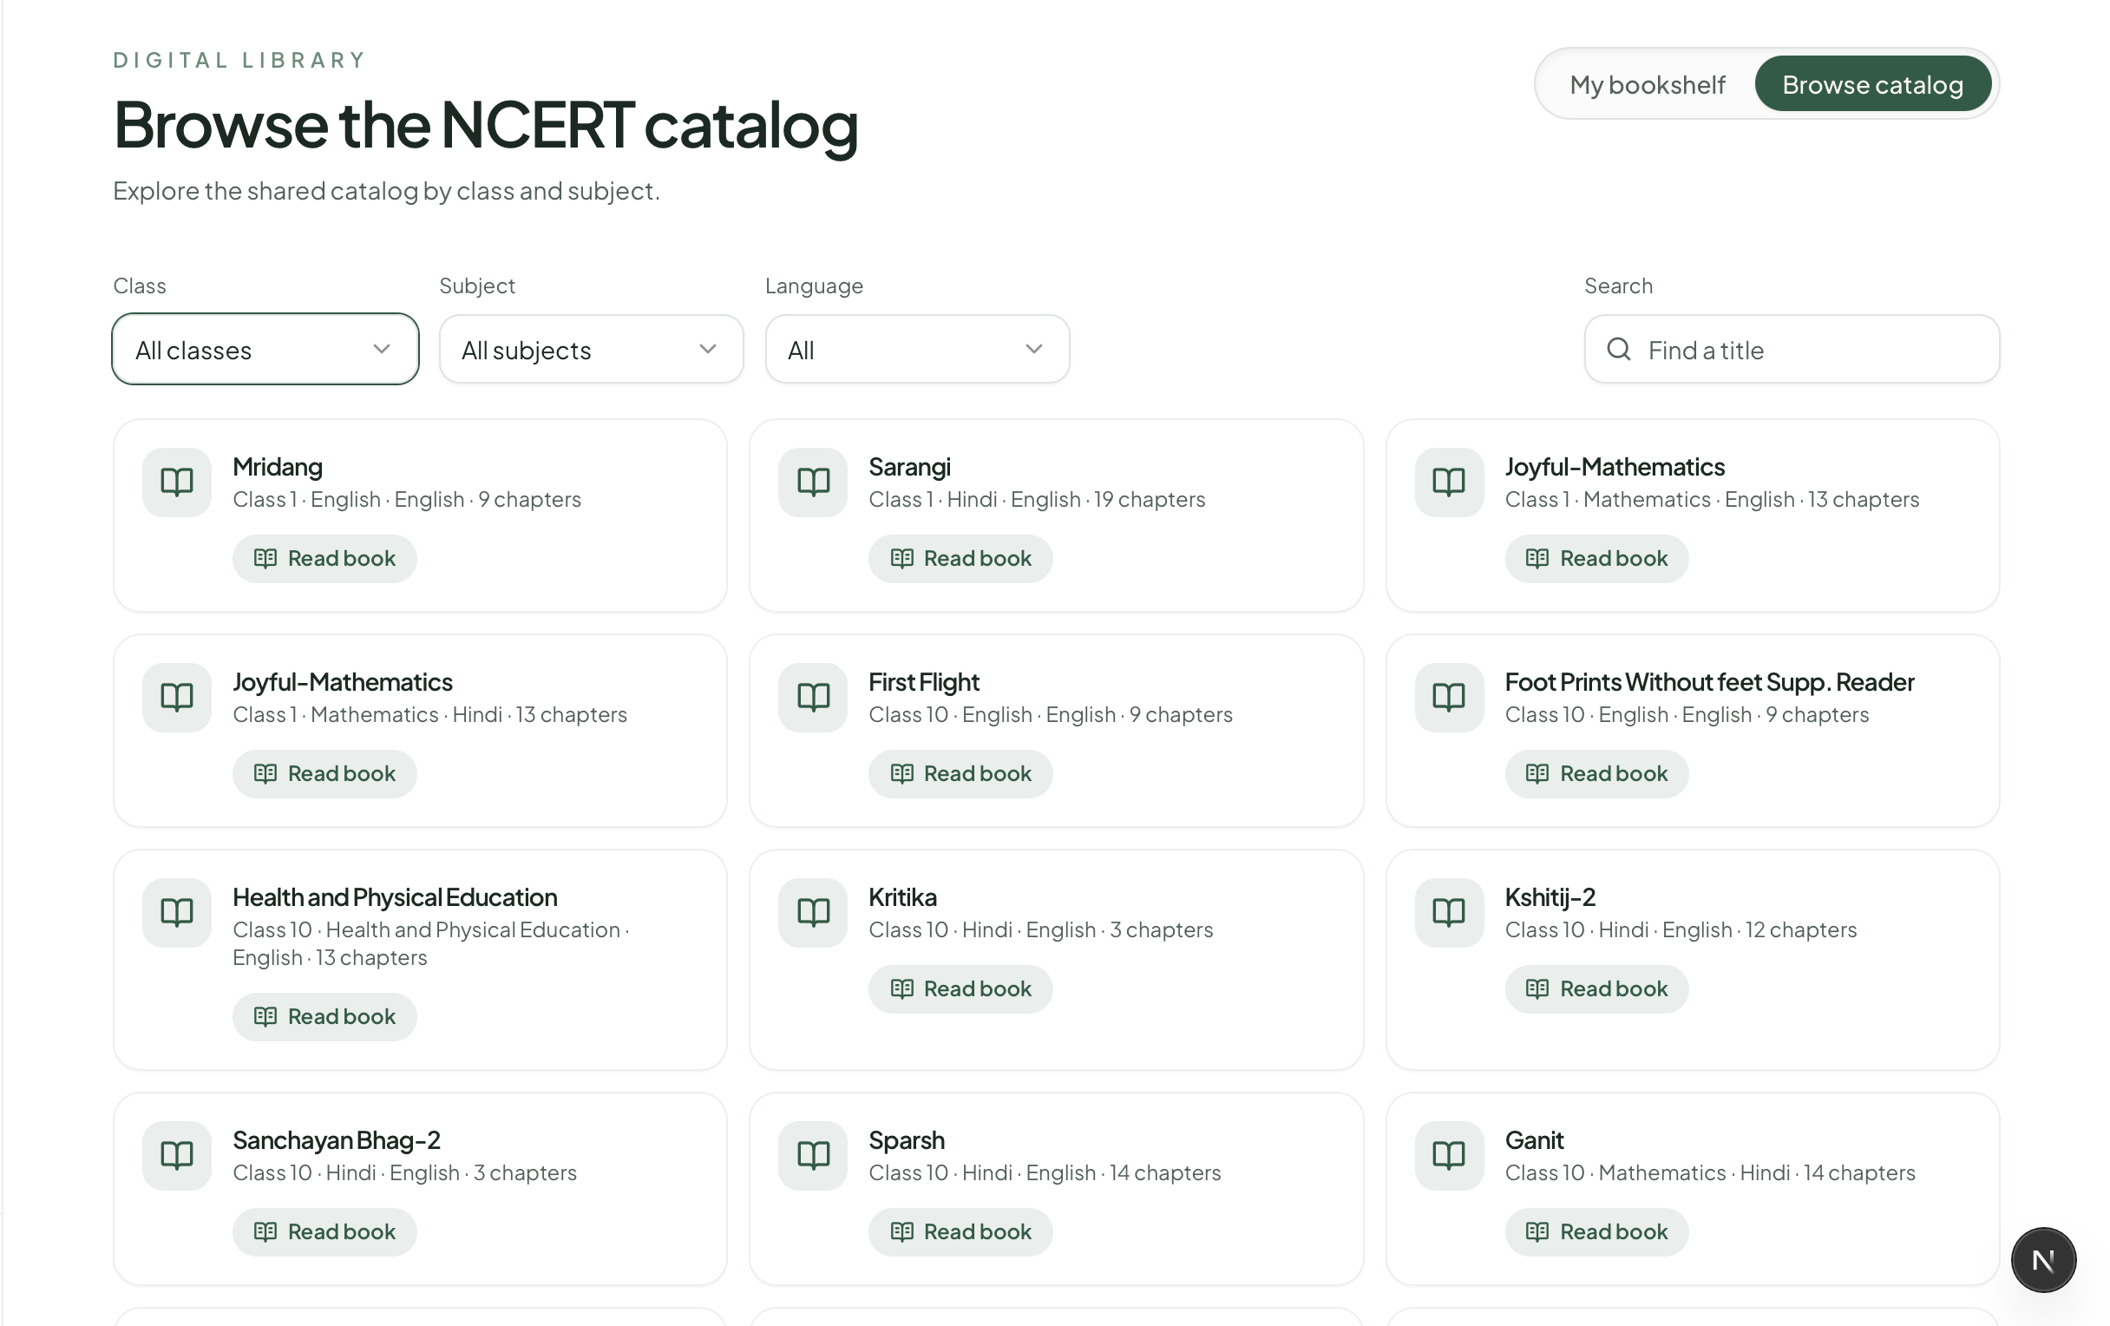Screen dimensions: 2110x1326
Task: Open the Class filter dropdown showing All classes
Action: tap(265, 349)
